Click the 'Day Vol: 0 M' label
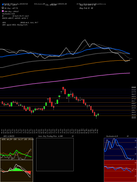 pos(86,8)
